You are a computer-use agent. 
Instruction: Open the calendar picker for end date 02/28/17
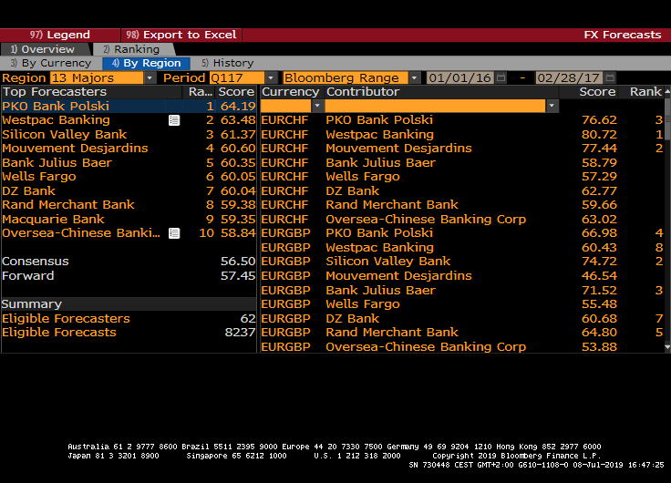tap(610, 78)
